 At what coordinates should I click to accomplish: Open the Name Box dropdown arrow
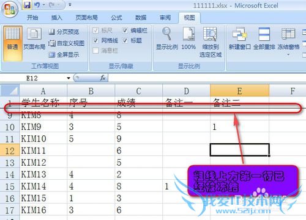(x=69, y=78)
